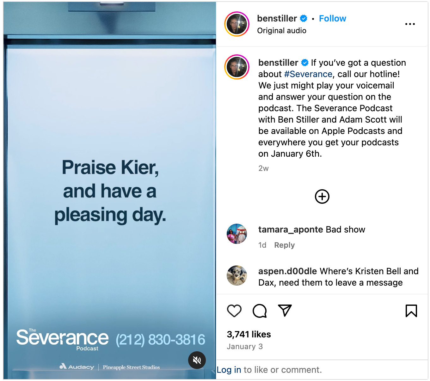
Task: Load more comments with plus circle
Action: [x=322, y=197]
